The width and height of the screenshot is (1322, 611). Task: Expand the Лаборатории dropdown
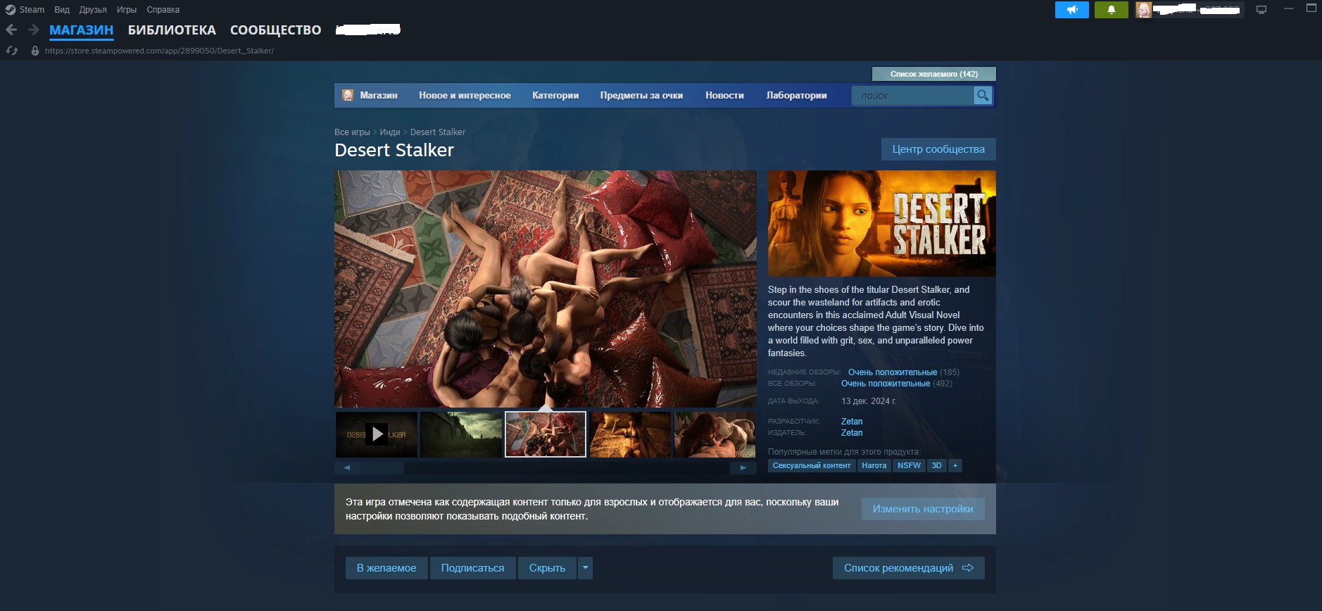pyautogui.click(x=796, y=95)
